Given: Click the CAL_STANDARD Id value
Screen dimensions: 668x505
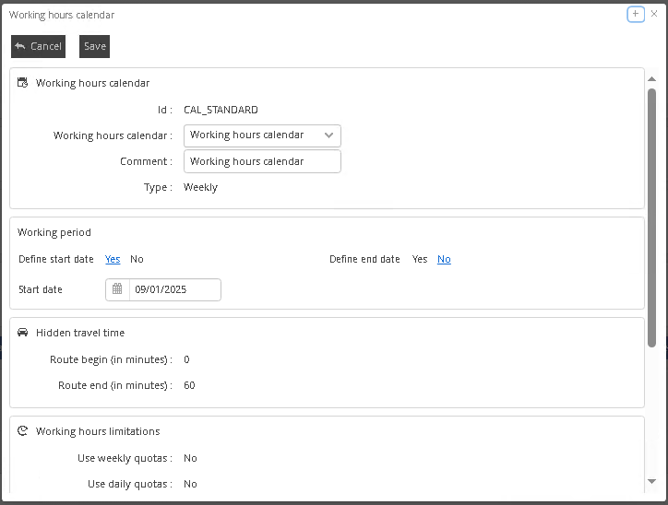Looking at the screenshot, I should point(221,110).
